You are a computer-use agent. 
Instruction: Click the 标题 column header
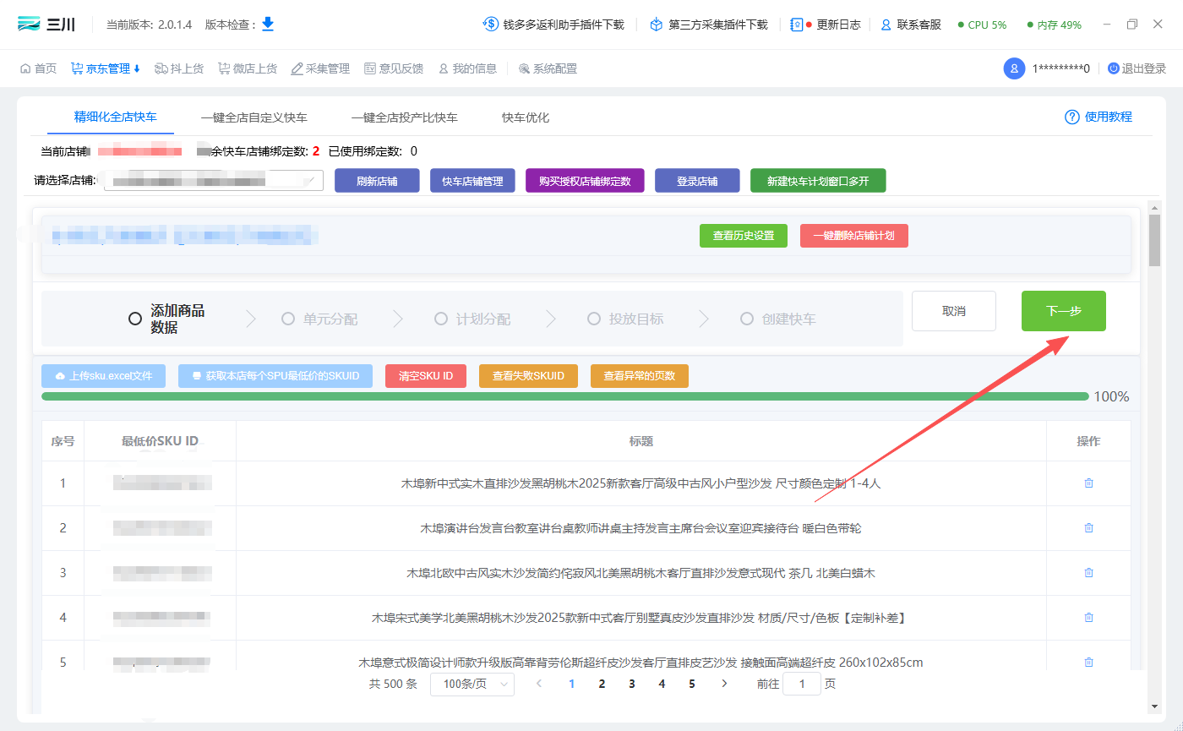(x=641, y=441)
